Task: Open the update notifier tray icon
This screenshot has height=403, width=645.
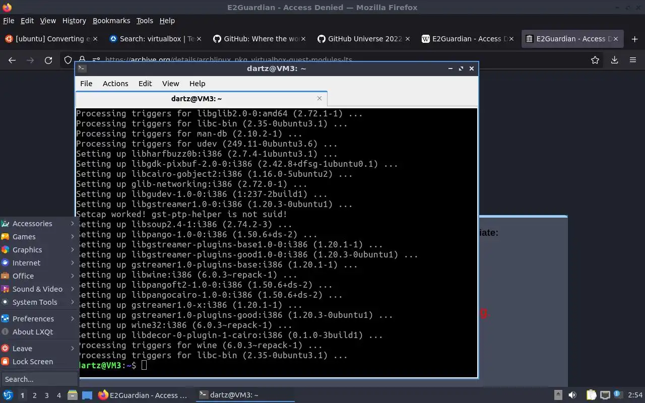Action: click(x=618, y=395)
